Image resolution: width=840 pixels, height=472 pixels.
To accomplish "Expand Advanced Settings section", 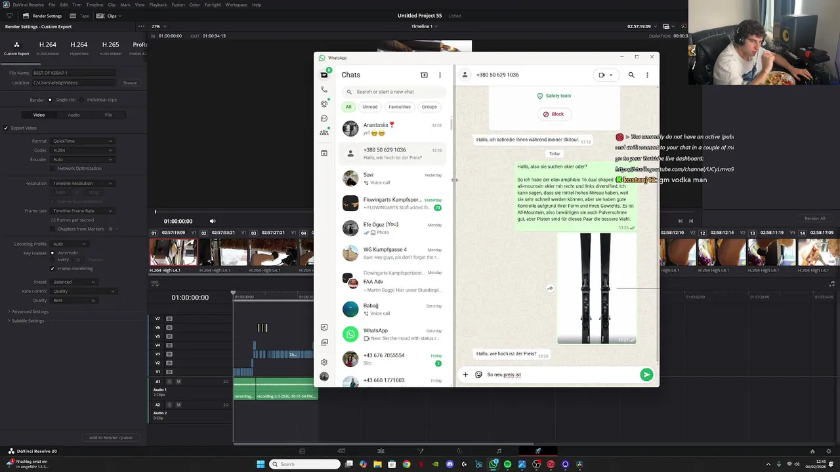I will coord(28,311).
